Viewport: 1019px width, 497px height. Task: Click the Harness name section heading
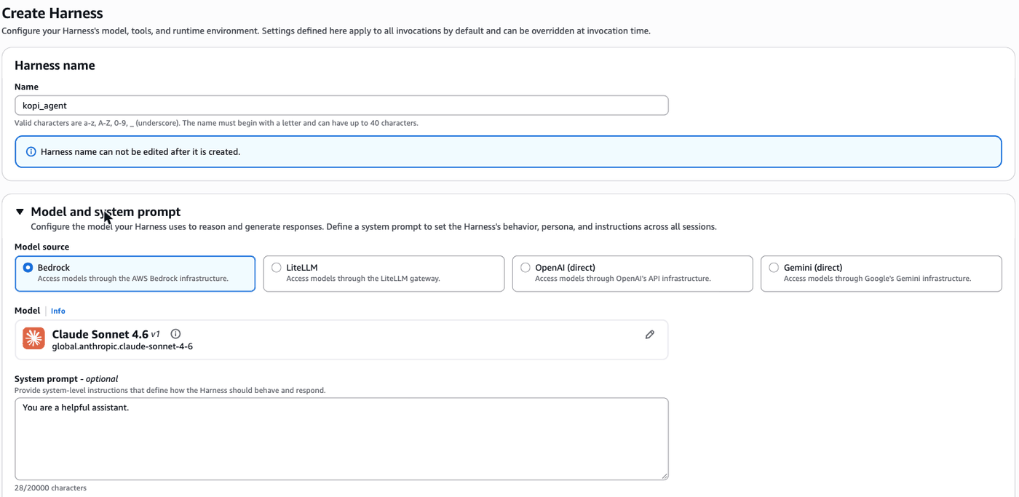point(55,65)
